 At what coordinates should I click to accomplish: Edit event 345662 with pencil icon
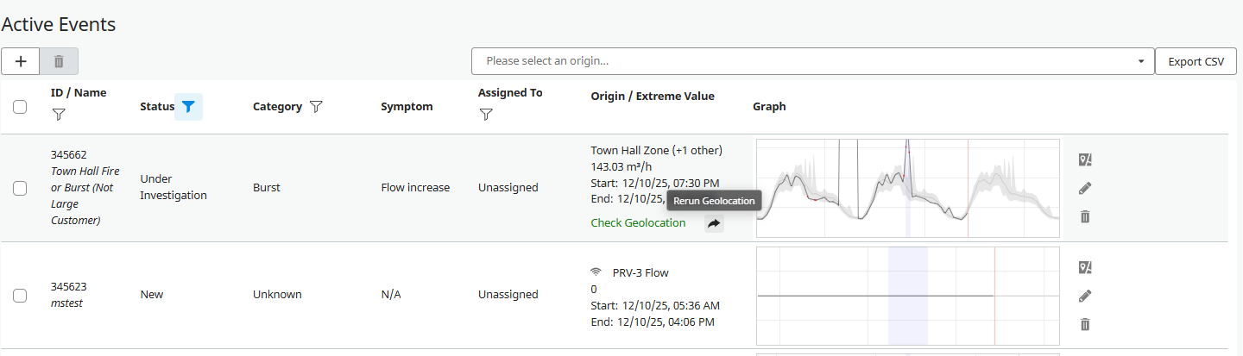click(1085, 188)
